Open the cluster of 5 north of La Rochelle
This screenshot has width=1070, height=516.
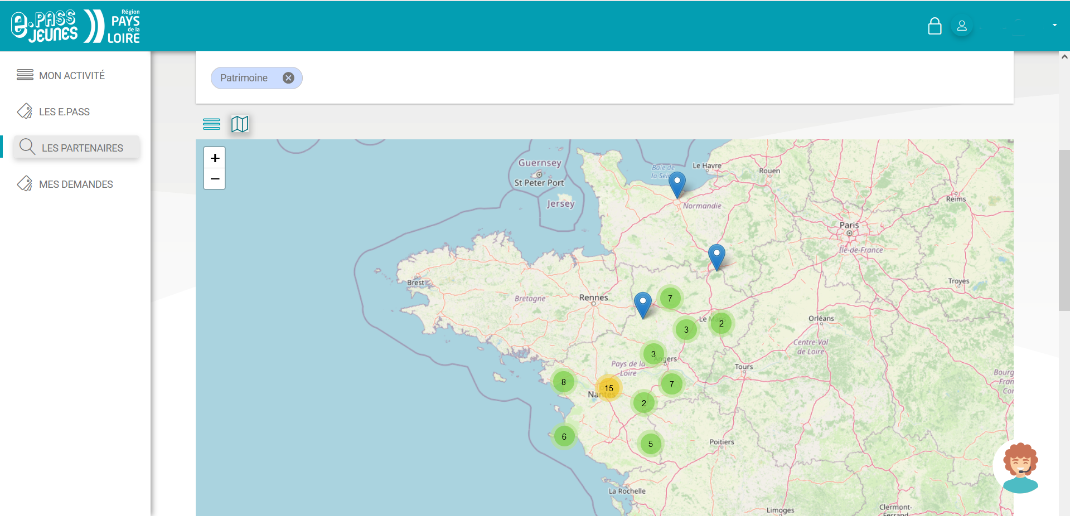[x=651, y=444]
